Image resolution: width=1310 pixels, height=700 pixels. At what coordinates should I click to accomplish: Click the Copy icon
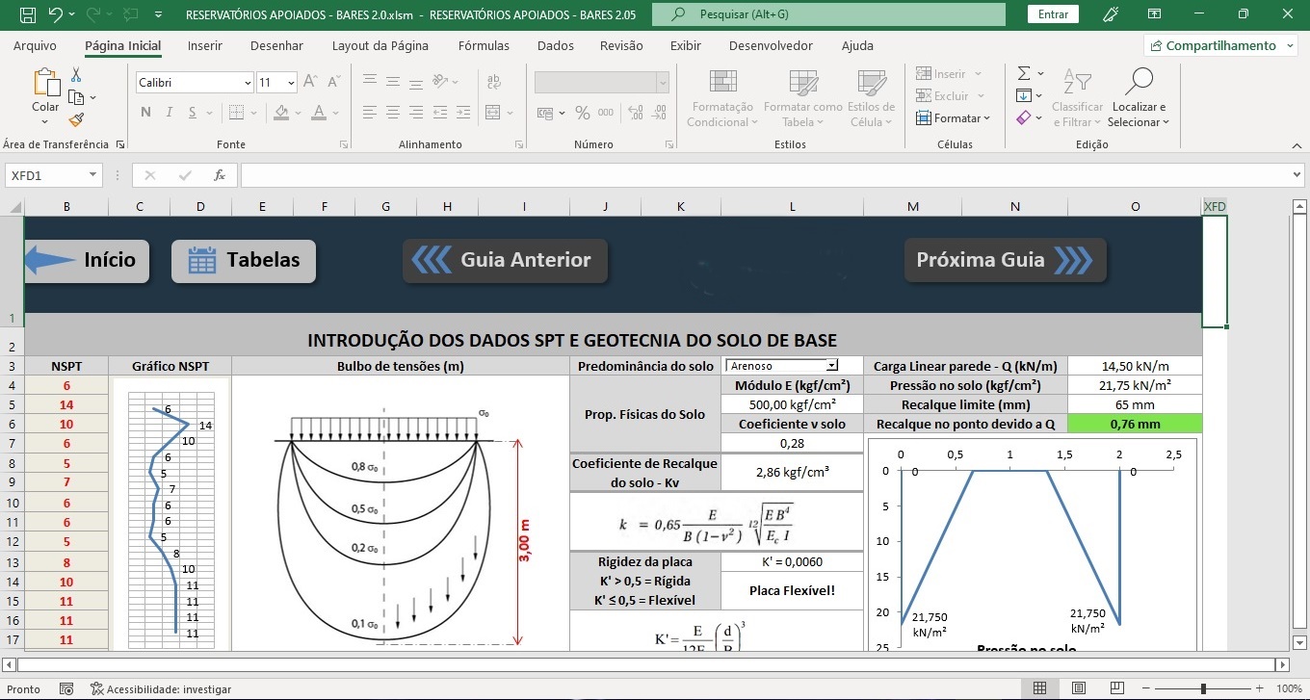pyautogui.click(x=76, y=97)
